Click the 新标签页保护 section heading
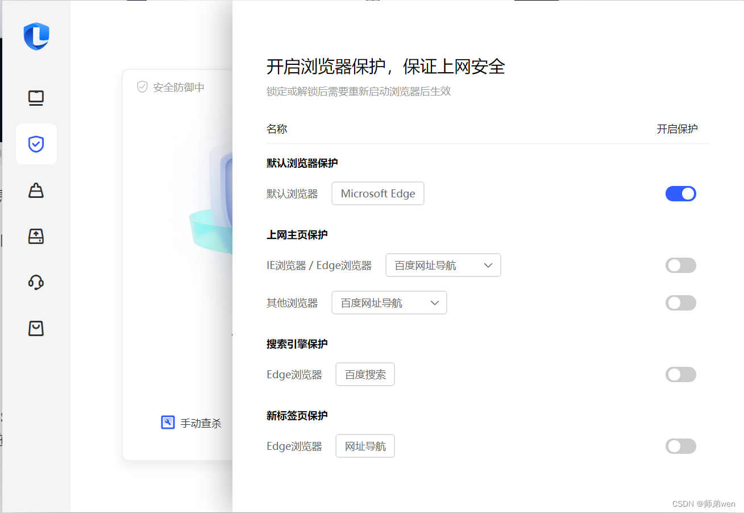Image resolution: width=744 pixels, height=513 pixels. point(297,416)
